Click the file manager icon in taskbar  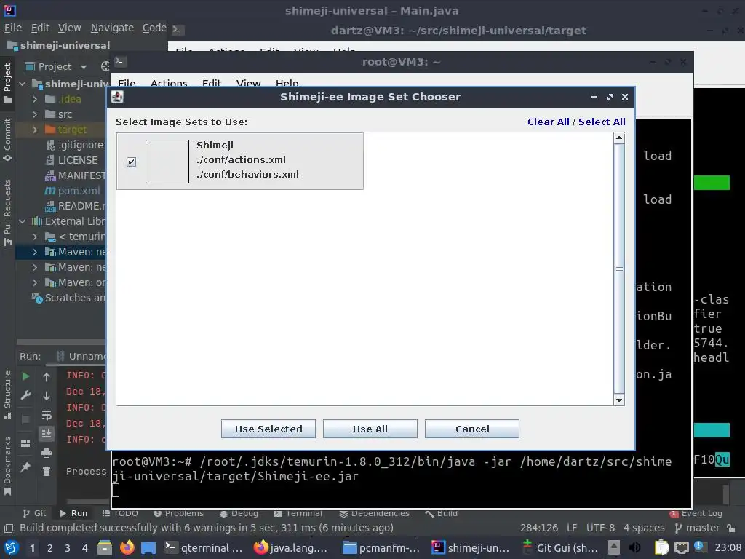tap(105, 548)
